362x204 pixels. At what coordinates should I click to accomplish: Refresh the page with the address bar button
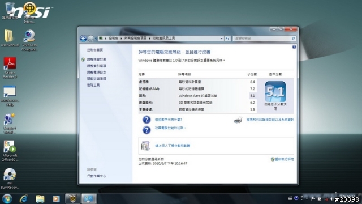pos(227,39)
